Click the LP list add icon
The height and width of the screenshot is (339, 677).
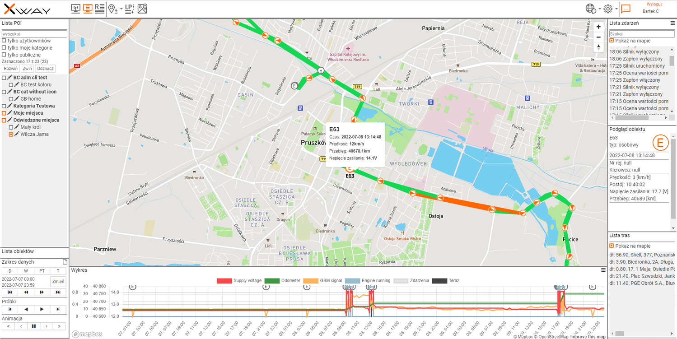tap(130, 9)
